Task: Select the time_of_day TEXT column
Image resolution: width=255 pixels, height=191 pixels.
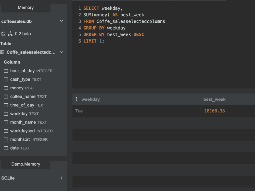Action: point(28,105)
